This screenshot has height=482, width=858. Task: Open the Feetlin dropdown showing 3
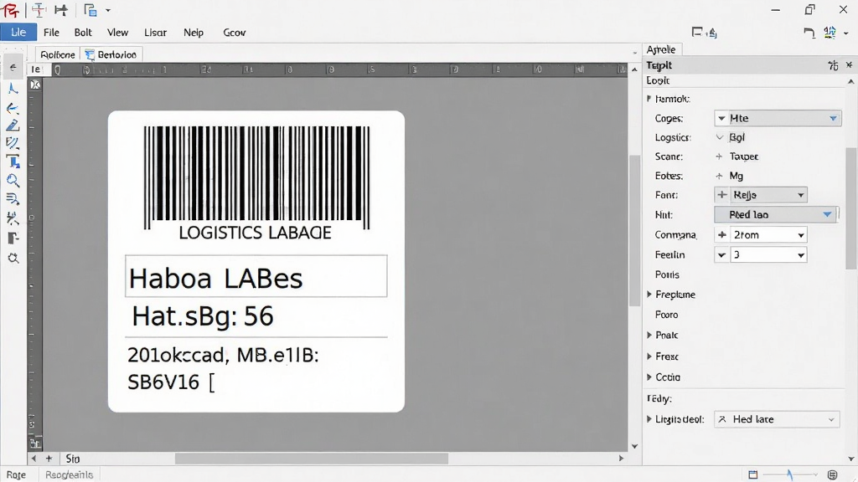768,254
